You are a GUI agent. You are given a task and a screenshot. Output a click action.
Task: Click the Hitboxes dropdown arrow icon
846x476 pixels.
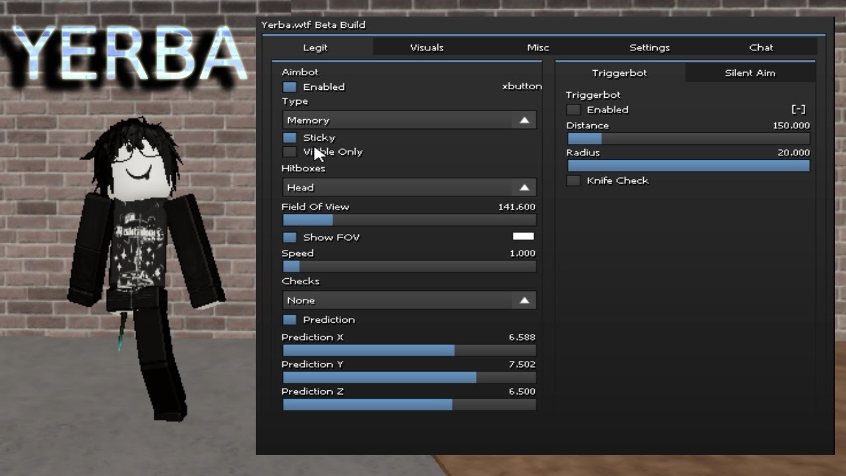pos(524,188)
